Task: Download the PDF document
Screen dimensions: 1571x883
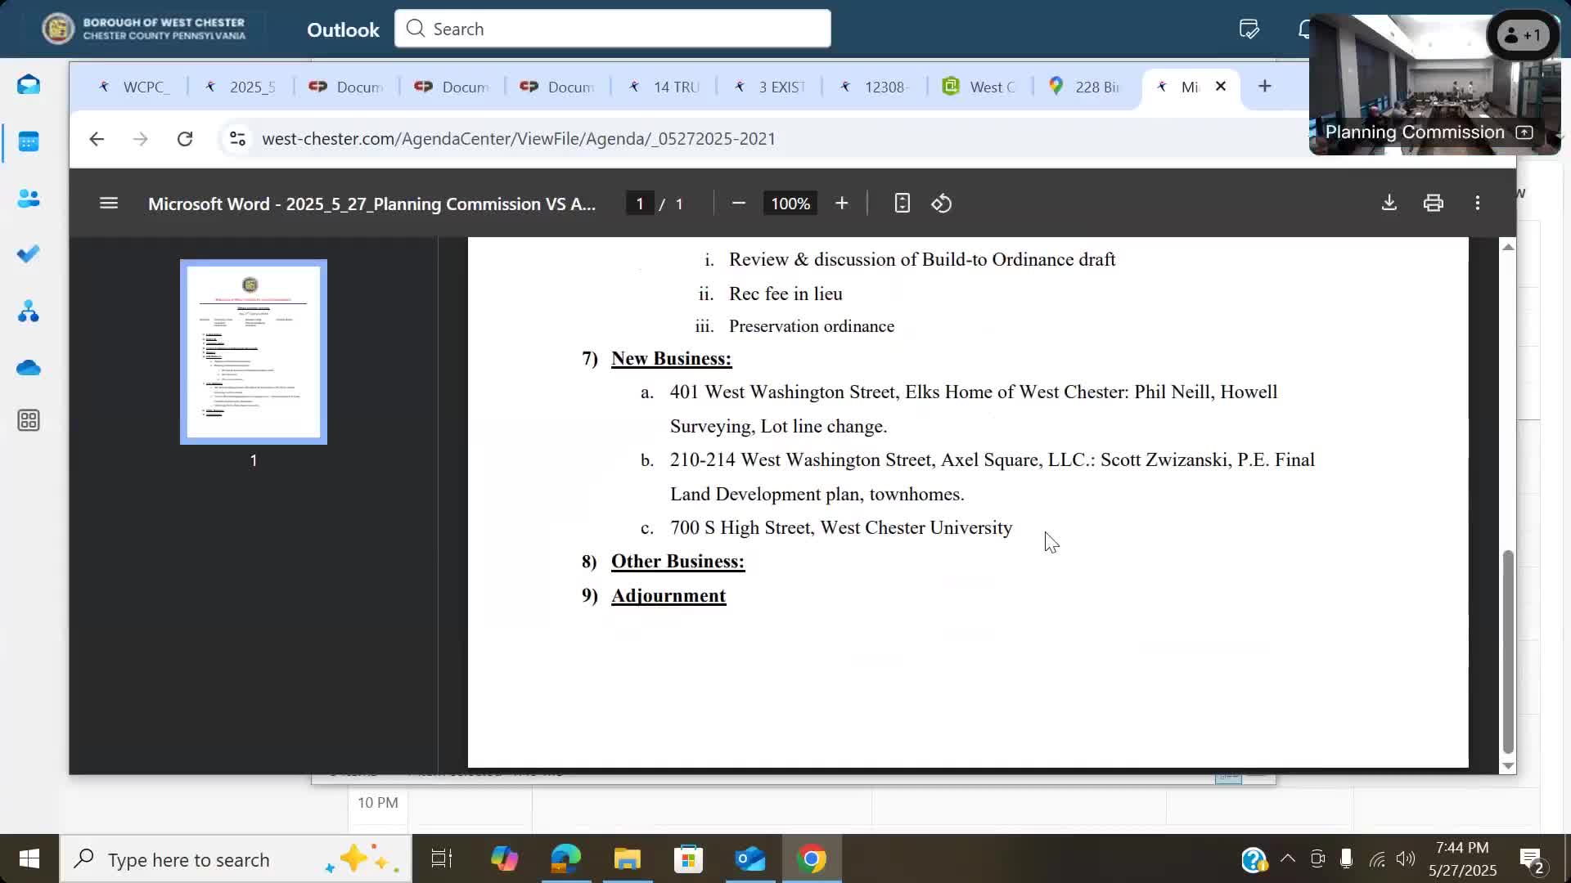Action: coord(1389,203)
